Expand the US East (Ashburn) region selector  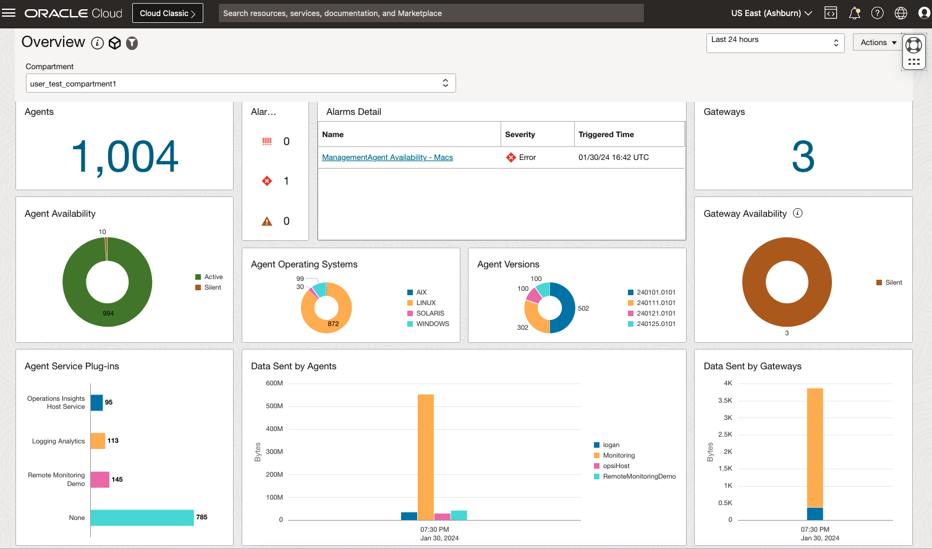[771, 13]
